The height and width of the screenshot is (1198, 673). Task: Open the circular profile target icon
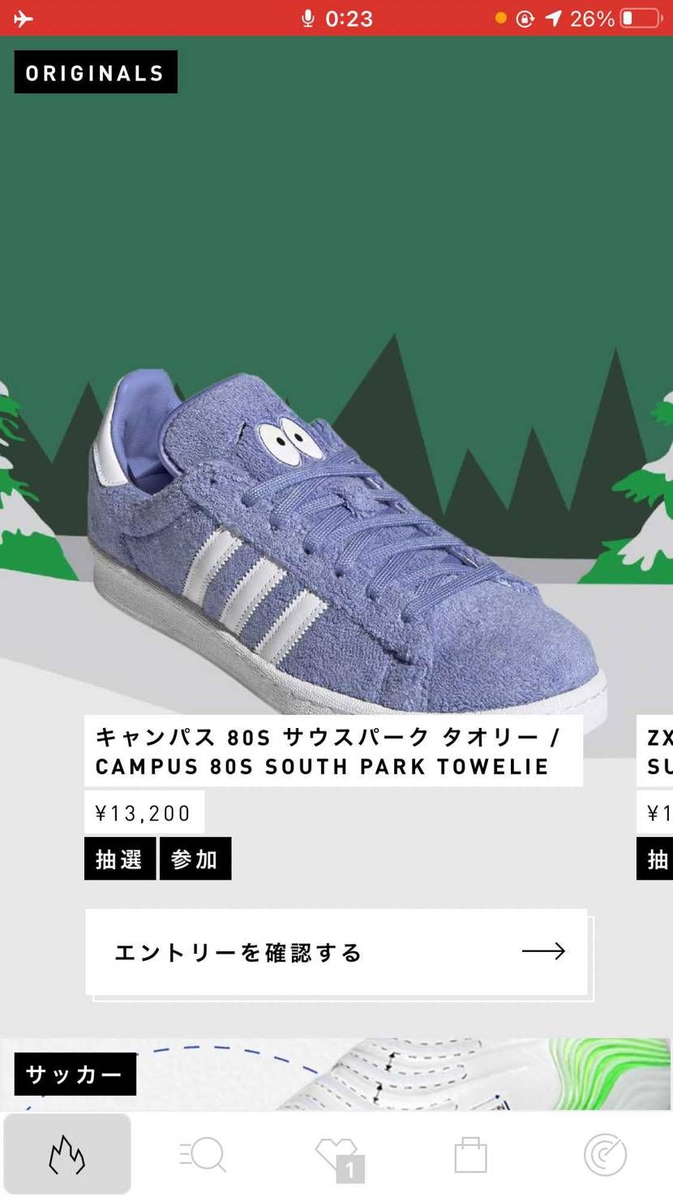tap(605, 1154)
